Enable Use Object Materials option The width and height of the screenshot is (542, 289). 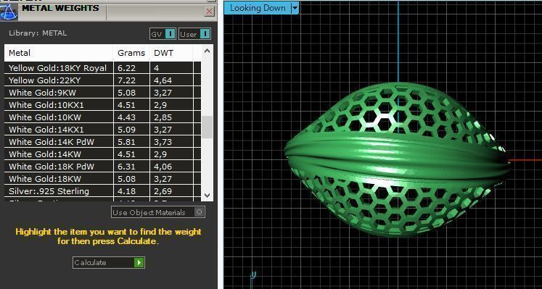pyautogui.click(x=158, y=212)
